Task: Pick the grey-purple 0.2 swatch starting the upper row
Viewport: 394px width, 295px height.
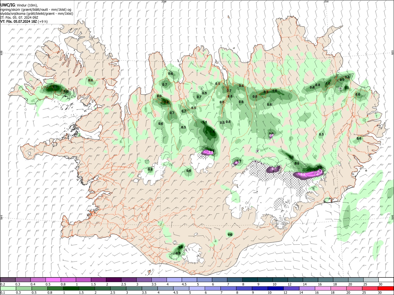Action: (8, 280)
